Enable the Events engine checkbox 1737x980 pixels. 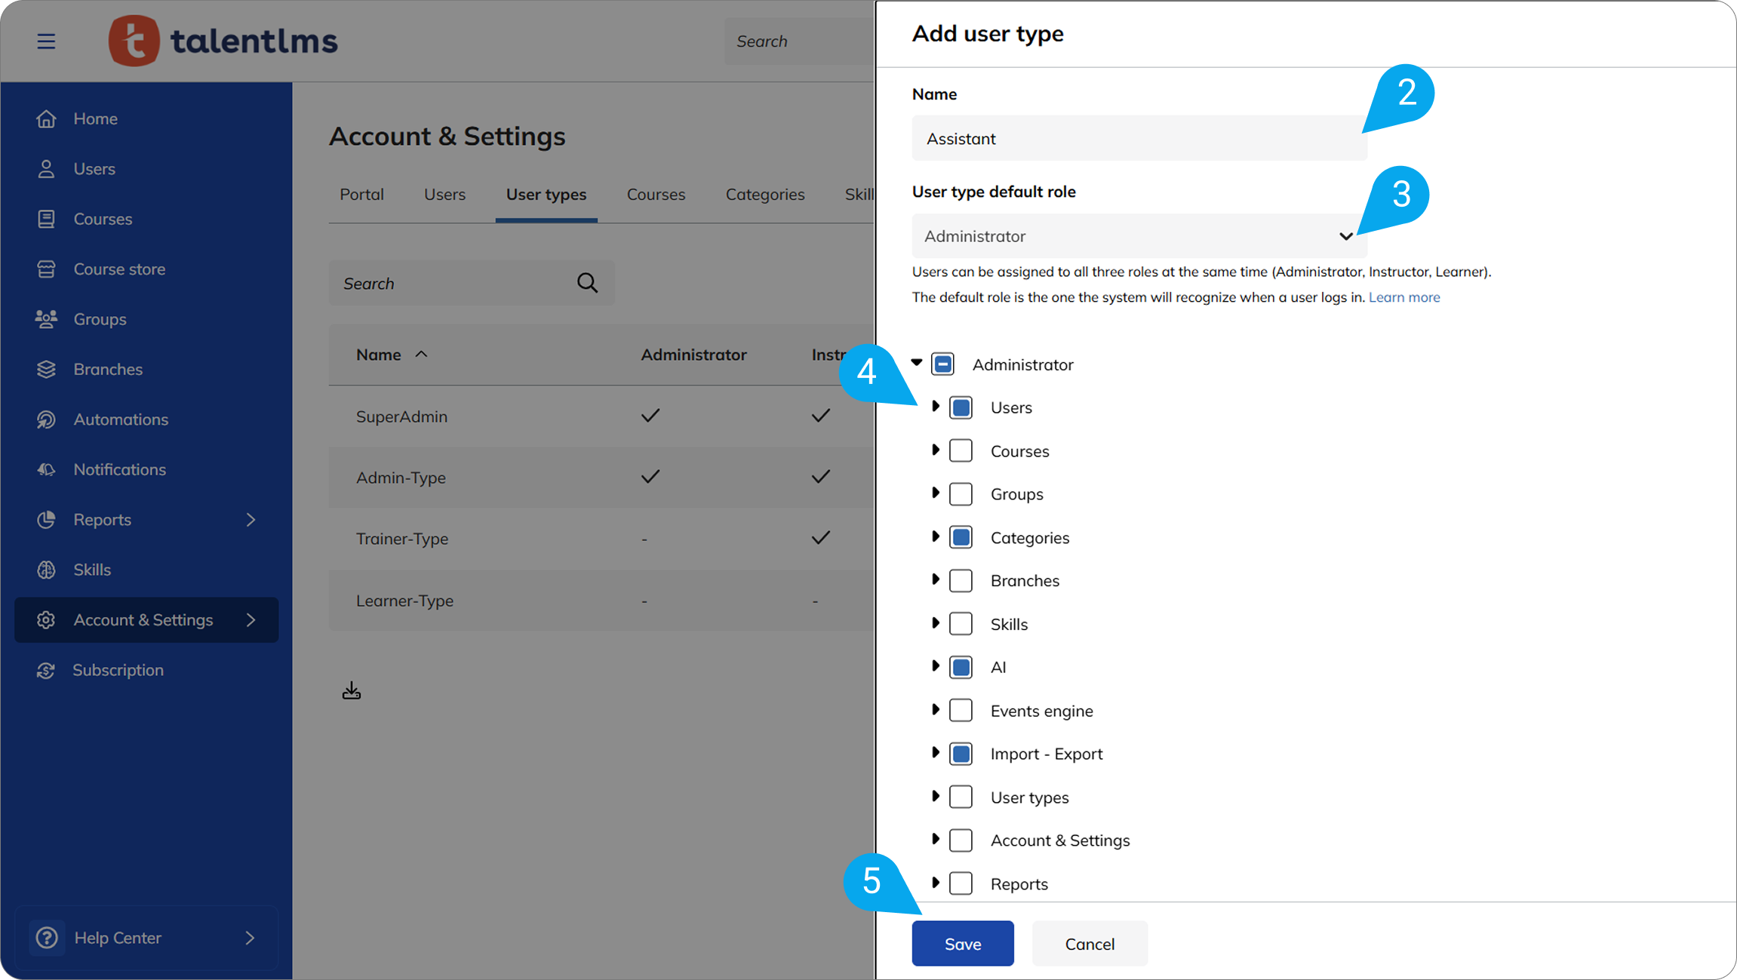961,711
